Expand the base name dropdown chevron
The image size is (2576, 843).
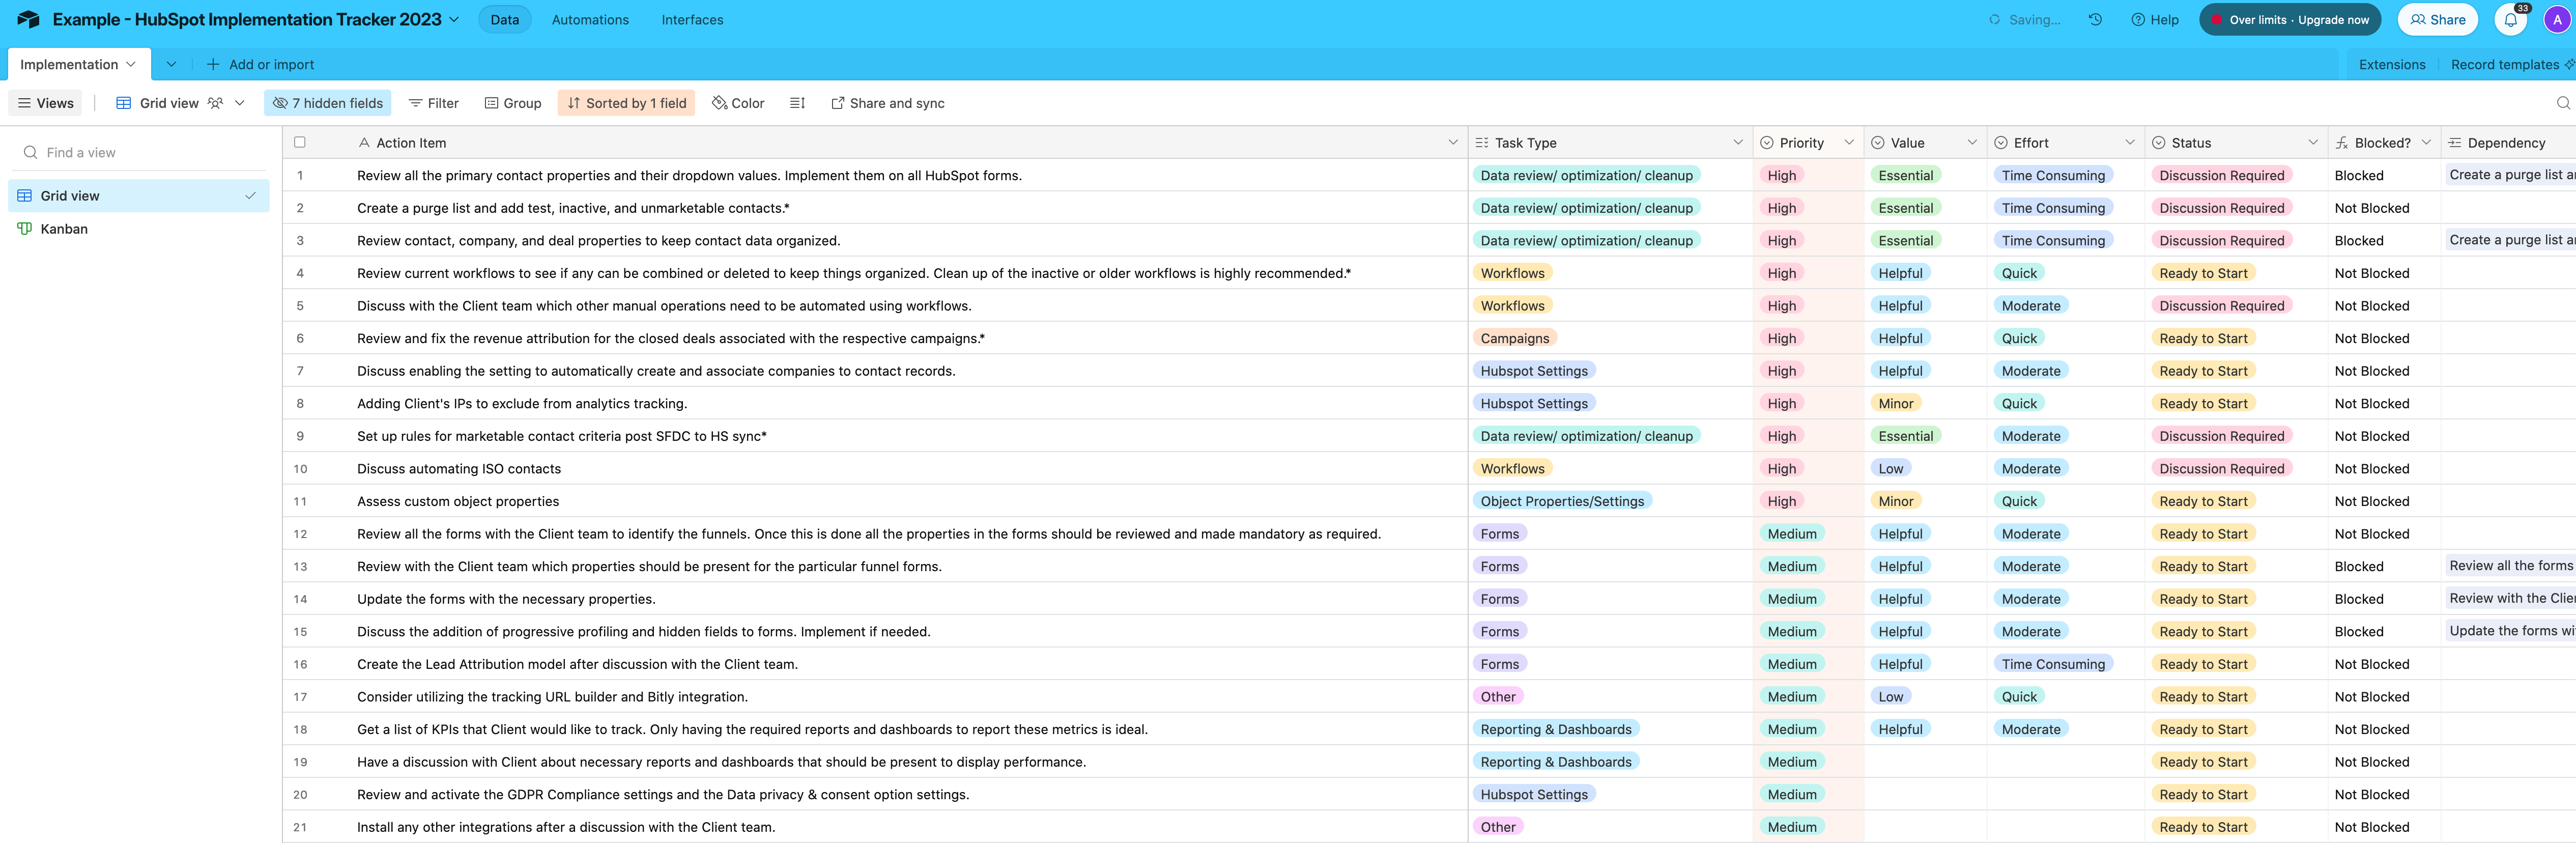(455, 20)
